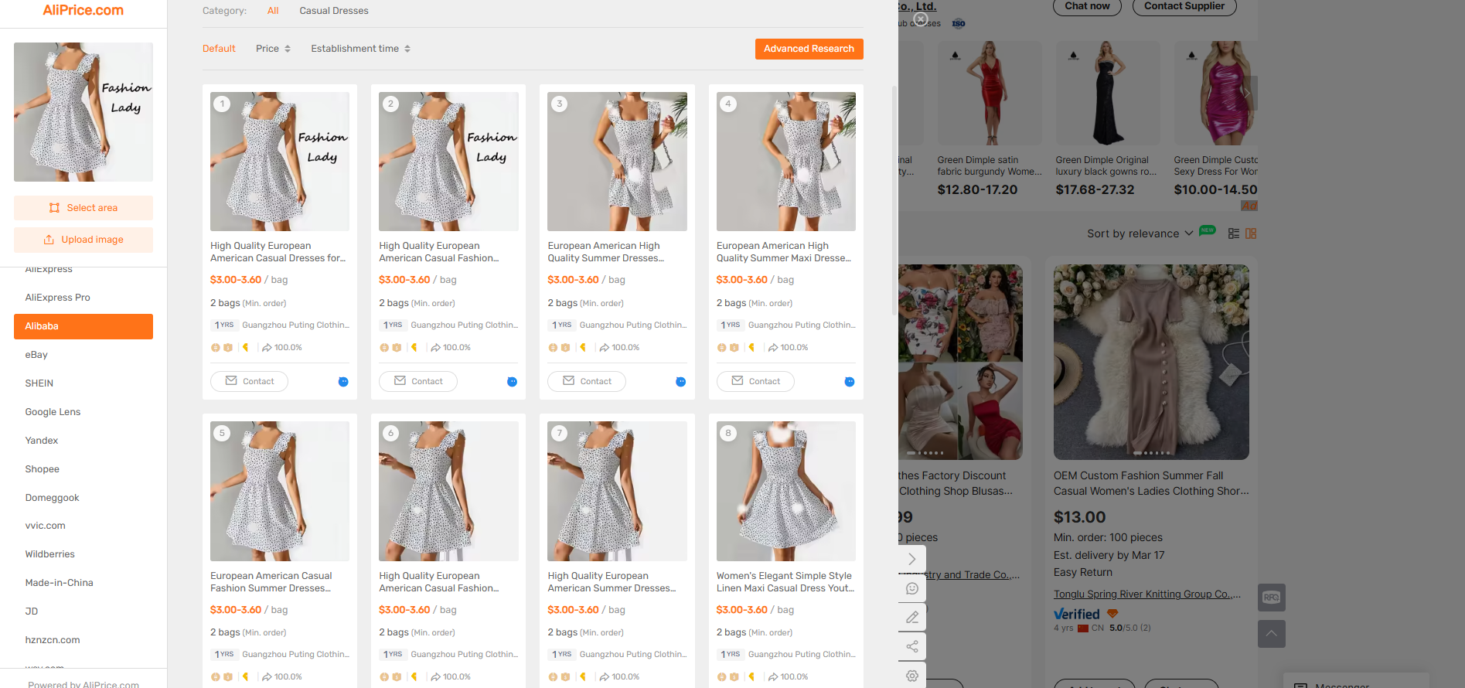
Task: Click the Upload image button
Action: pos(83,240)
